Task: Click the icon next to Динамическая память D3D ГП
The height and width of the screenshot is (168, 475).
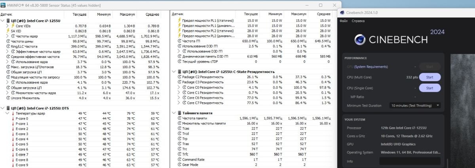Action: pos(180,56)
